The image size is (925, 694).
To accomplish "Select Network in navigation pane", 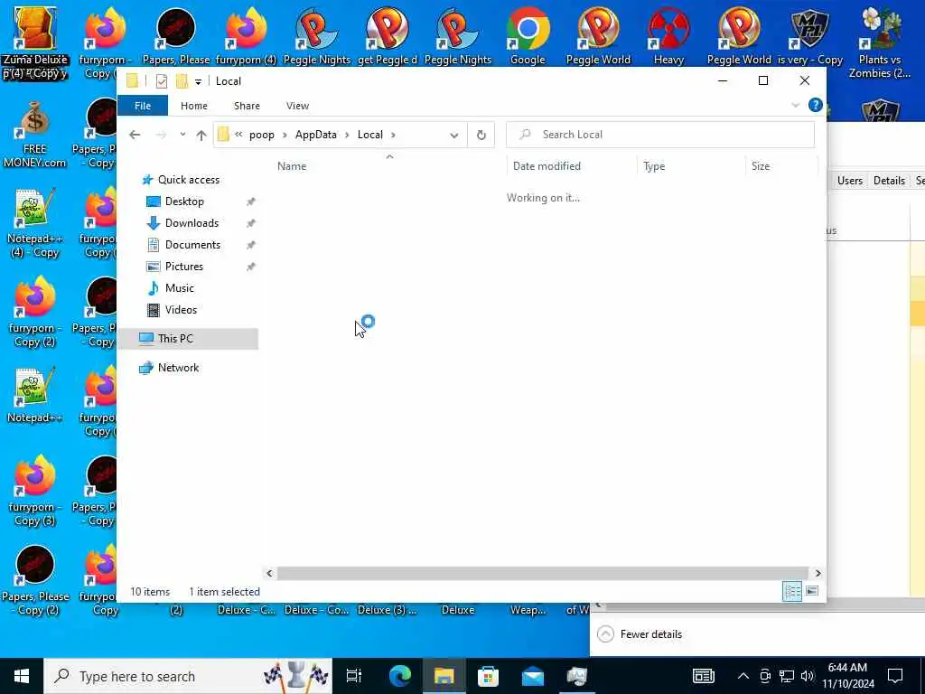I will pyautogui.click(x=178, y=368).
